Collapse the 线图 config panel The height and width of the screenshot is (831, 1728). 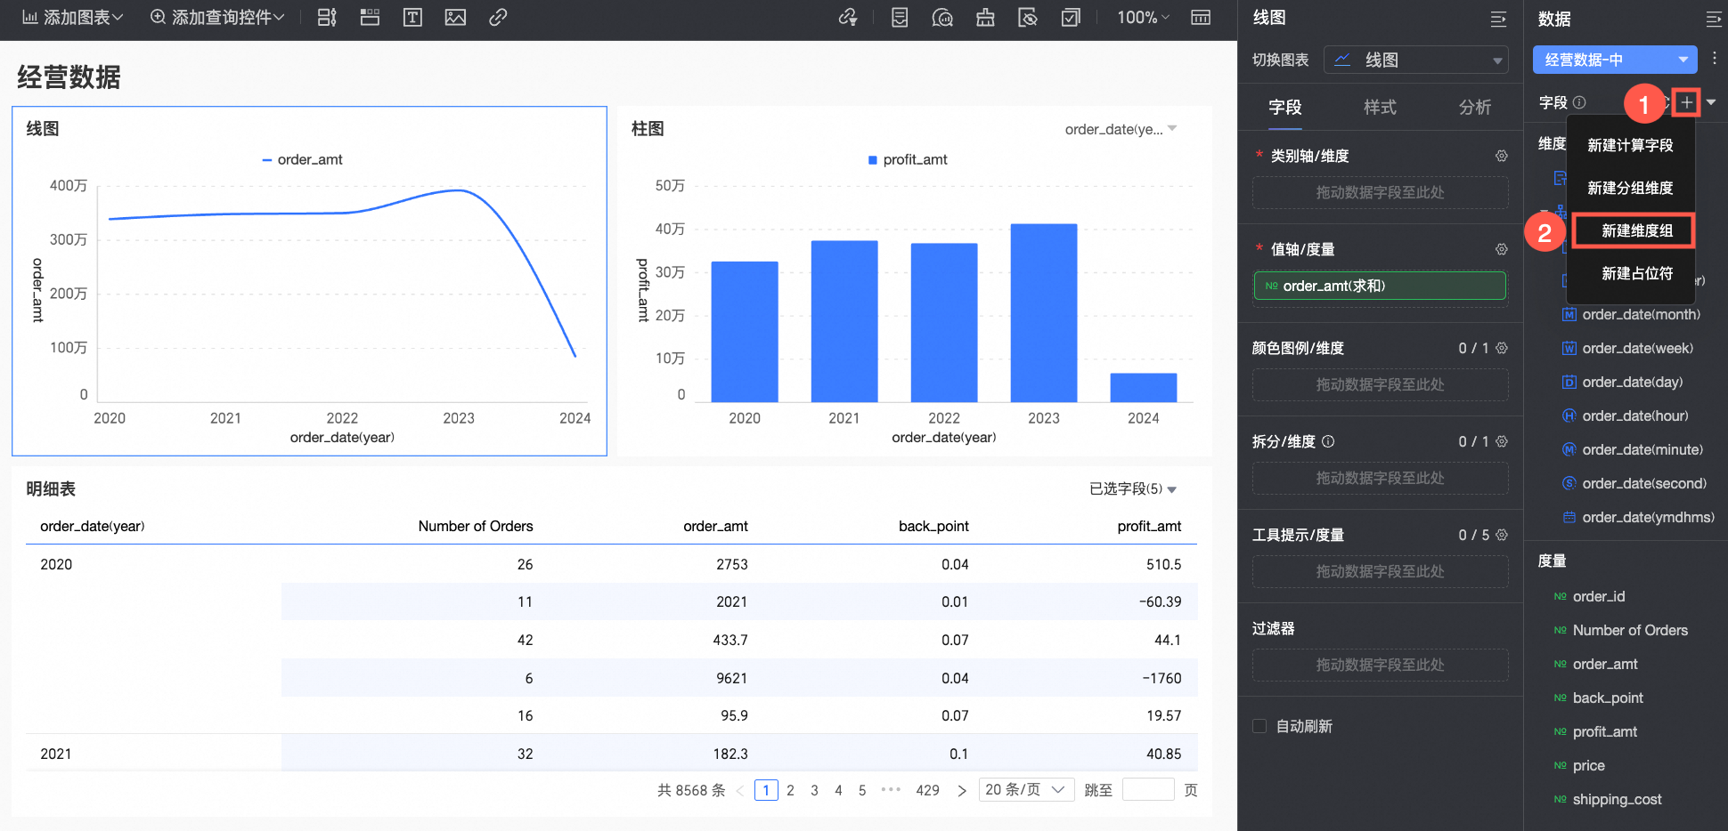click(x=1498, y=19)
